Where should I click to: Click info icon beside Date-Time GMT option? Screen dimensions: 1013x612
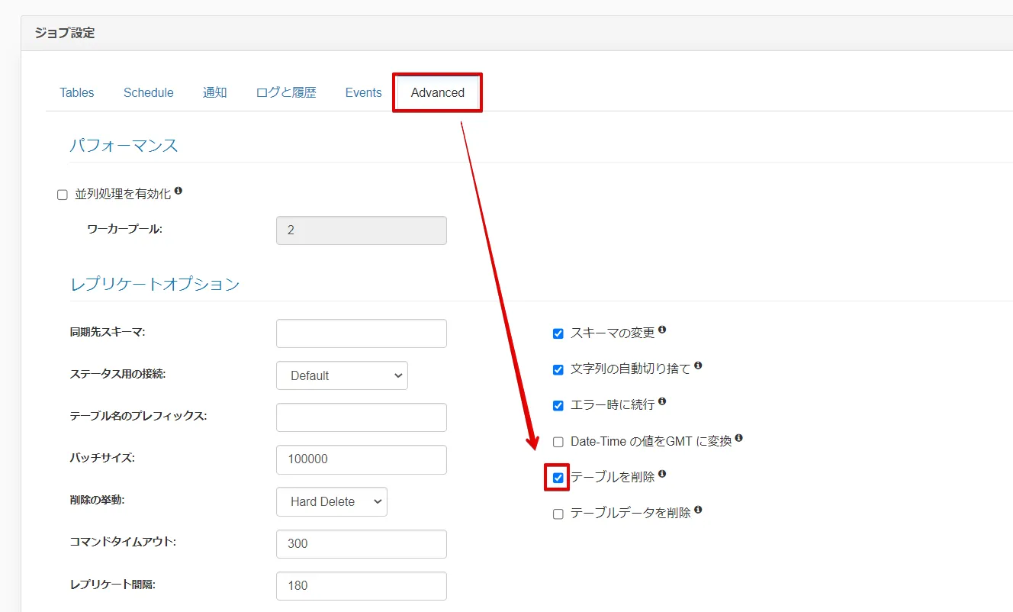pyautogui.click(x=738, y=439)
